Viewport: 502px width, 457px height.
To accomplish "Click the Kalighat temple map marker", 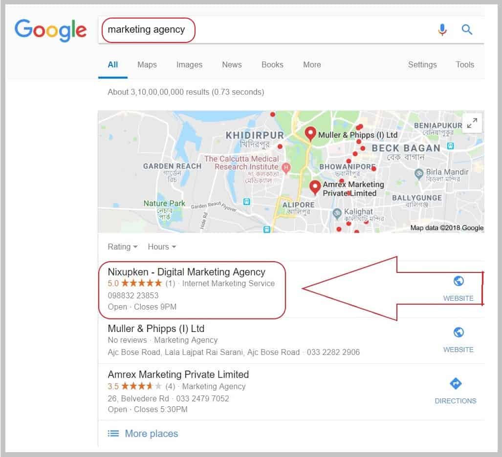I will pyautogui.click(x=337, y=214).
